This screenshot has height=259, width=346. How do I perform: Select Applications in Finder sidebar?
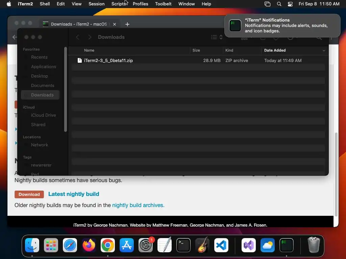pyautogui.click(x=44, y=67)
